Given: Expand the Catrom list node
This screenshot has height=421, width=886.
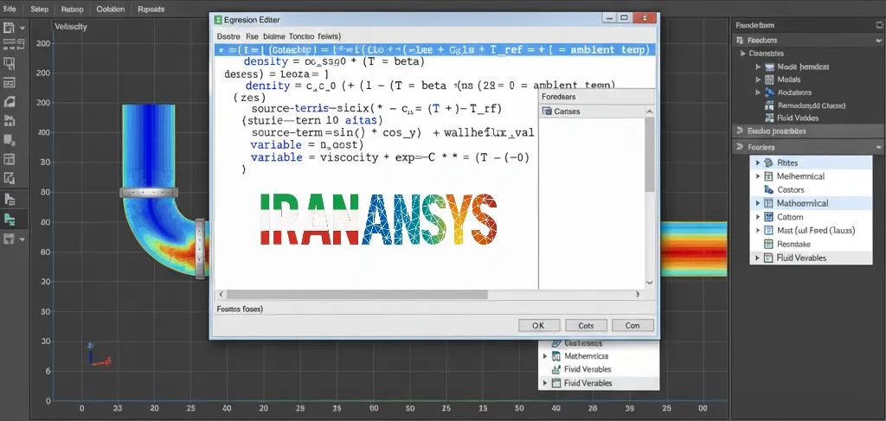Looking at the screenshot, I should [x=758, y=217].
